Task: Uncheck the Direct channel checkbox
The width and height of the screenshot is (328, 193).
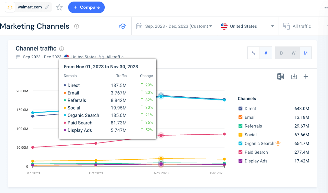Action: [x=240, y=109]
